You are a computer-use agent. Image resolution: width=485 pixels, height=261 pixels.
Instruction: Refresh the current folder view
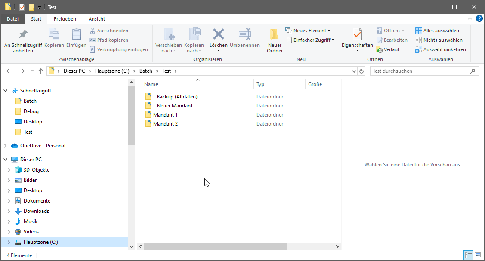click(361, 71)
